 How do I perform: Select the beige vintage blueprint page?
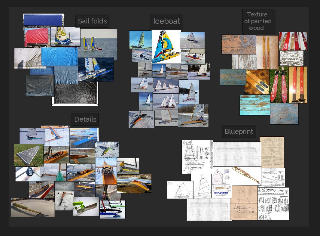click(272, 151)
